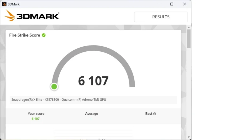Click the Your score label
This screenshot has width=240, height=140.
[x=36, y=114]
